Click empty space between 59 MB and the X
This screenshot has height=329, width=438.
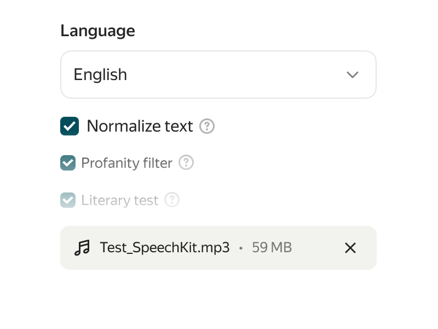tap(318, 248)
